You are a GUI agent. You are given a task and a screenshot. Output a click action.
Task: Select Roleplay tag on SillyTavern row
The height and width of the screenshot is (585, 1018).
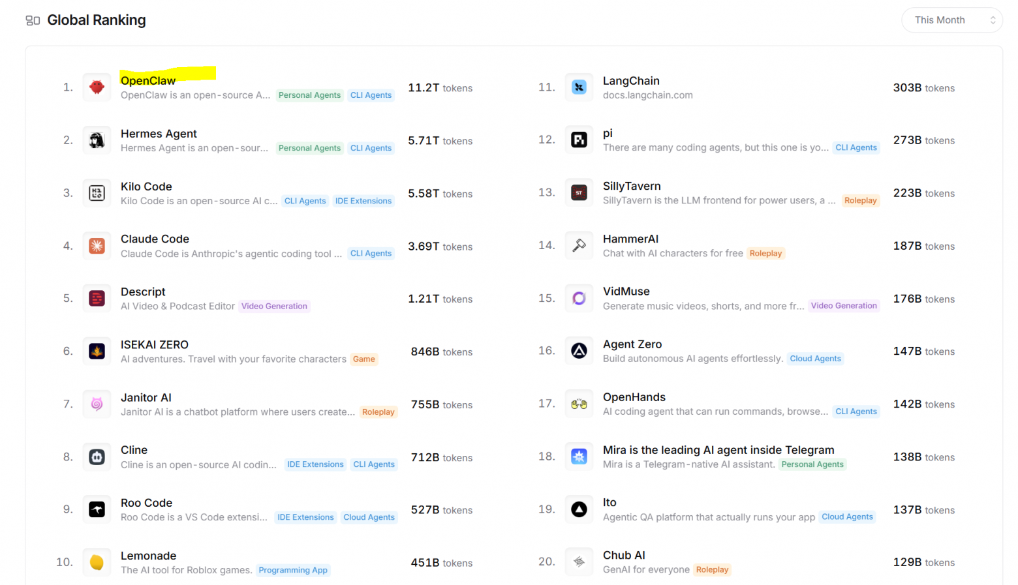(x=861, y=200)
